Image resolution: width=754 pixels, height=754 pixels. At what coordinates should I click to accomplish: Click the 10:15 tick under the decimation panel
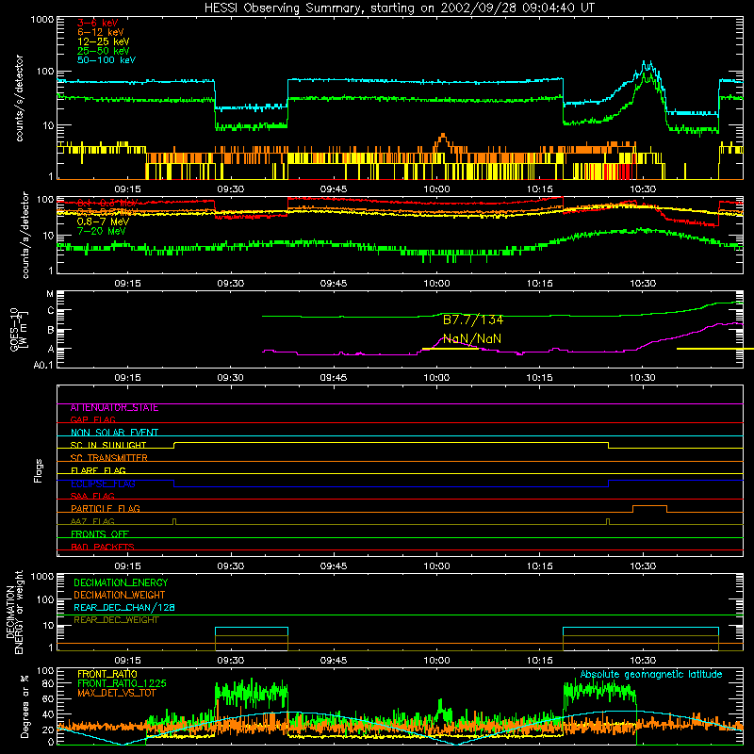point(539,661)
